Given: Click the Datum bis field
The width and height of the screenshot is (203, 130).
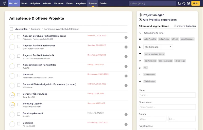Looking at the screenshot, I should click(x=182, y=119).
